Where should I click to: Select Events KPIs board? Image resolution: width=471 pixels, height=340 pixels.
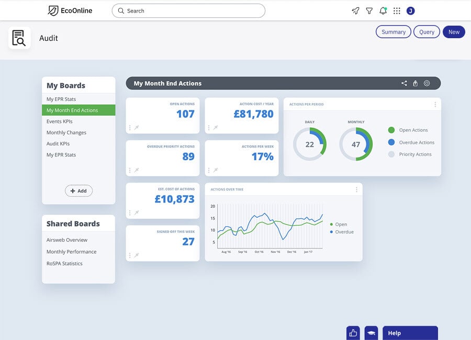click(78, 121)
